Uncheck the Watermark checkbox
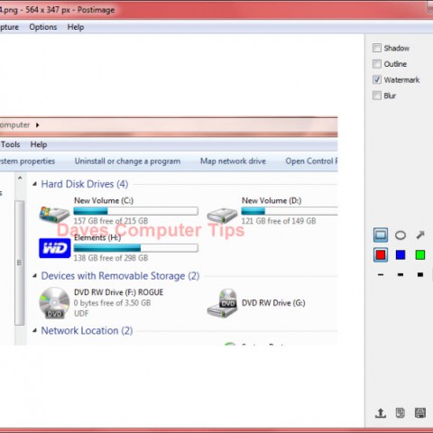Viewport: 433px width, 433px height. (377, 79)
